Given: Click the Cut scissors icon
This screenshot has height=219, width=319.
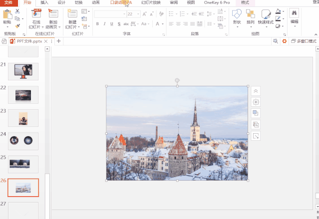Looking at the screenshot, I should pyautogui.click(x=17, y=11).
